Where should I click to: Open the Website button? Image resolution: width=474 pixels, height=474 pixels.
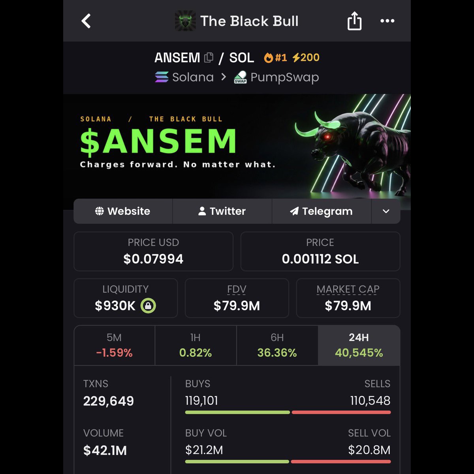[123, 211]
